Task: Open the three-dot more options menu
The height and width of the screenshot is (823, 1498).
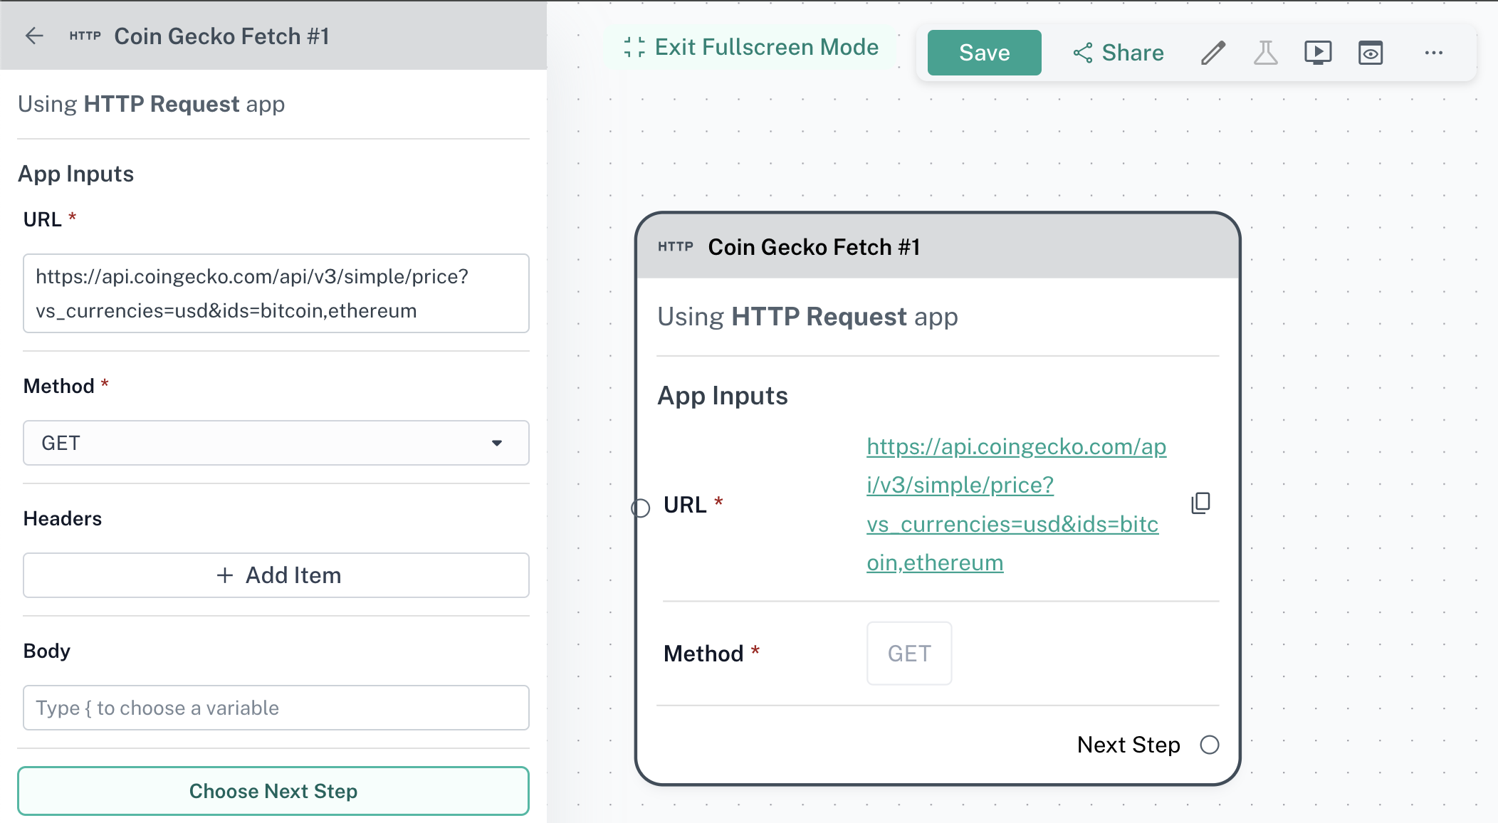Action: 1434,53
